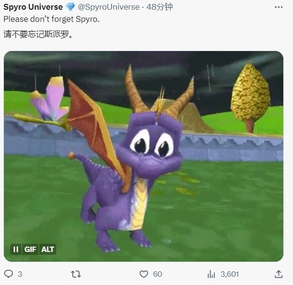The height and width of the screenshot is (285, 293).
Task: Click the reply count number 3
Action: (x=20, y=274)
